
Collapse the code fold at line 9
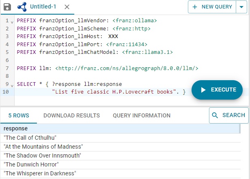pos(12,85)
